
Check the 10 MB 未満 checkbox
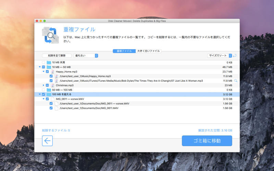coord(43,62)
